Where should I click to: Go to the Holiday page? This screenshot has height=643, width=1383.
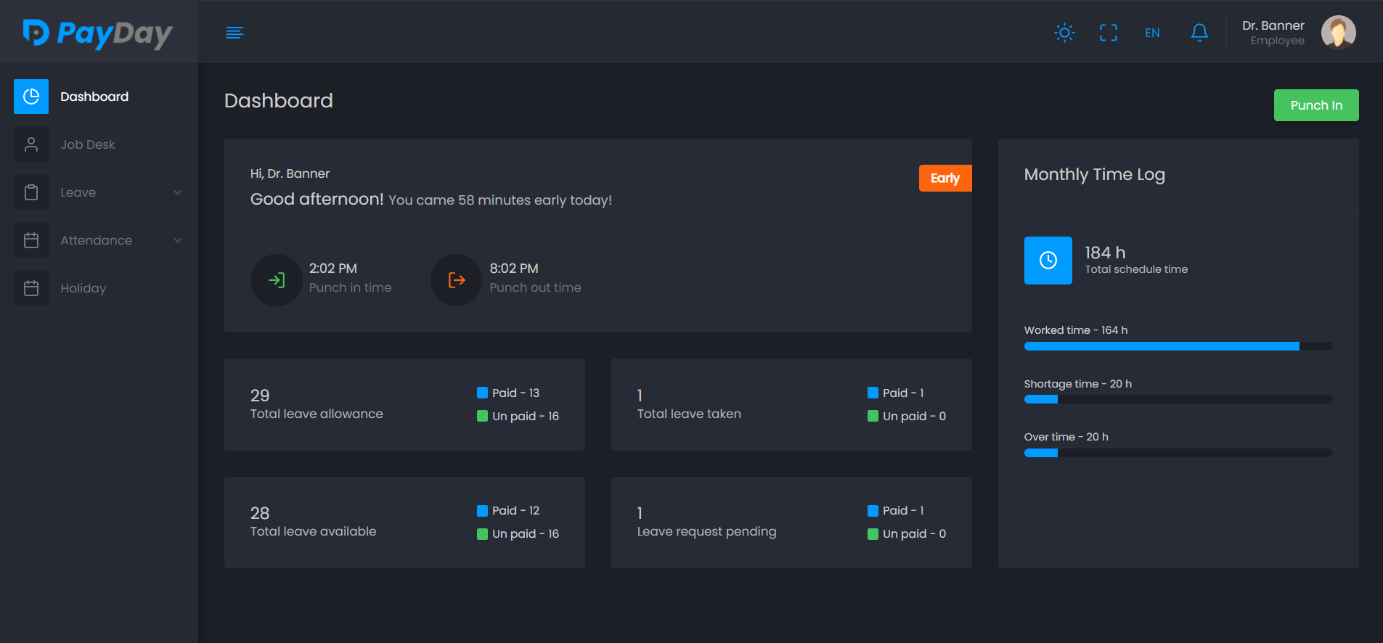point(83,288)
